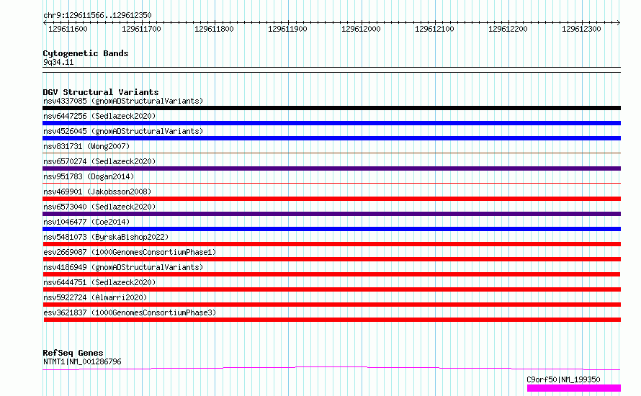The width and height of the screenshot is (641, 396).
Task: Click the red esv2669087 variant bar
Action: coord(331,259)
